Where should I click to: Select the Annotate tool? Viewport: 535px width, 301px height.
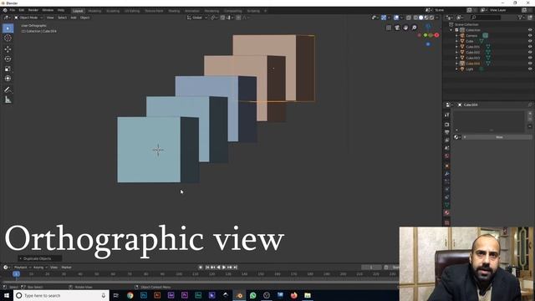[8, 89]
